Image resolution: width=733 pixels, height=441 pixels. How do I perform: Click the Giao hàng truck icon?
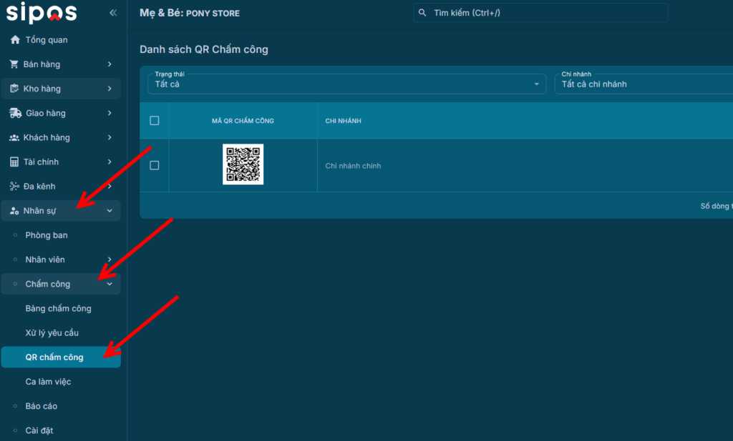16,113
